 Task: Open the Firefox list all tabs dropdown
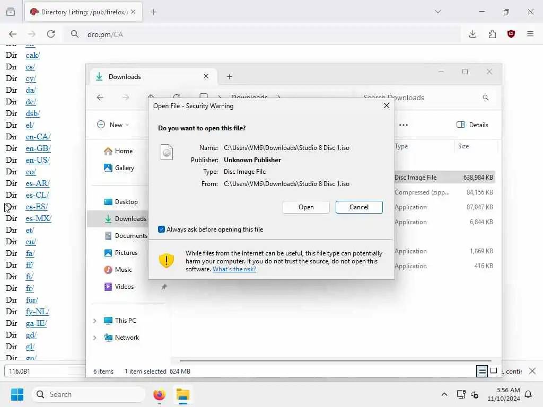tap(437, 12)
